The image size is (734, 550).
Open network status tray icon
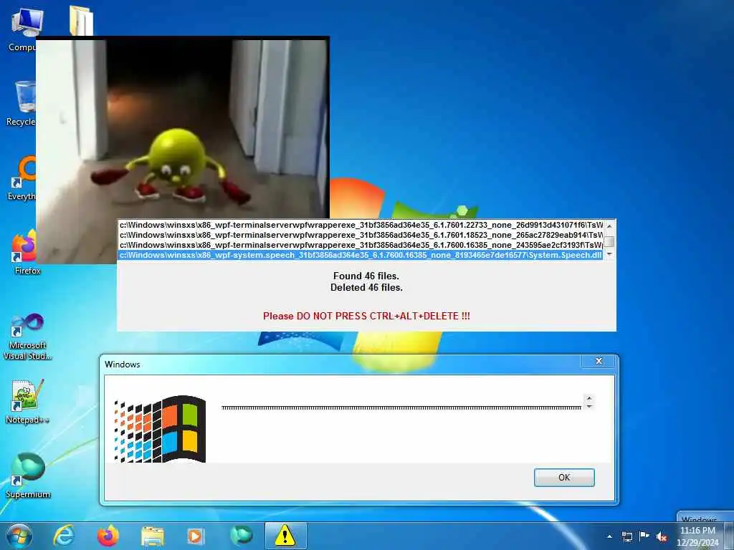tap(626, 536)
